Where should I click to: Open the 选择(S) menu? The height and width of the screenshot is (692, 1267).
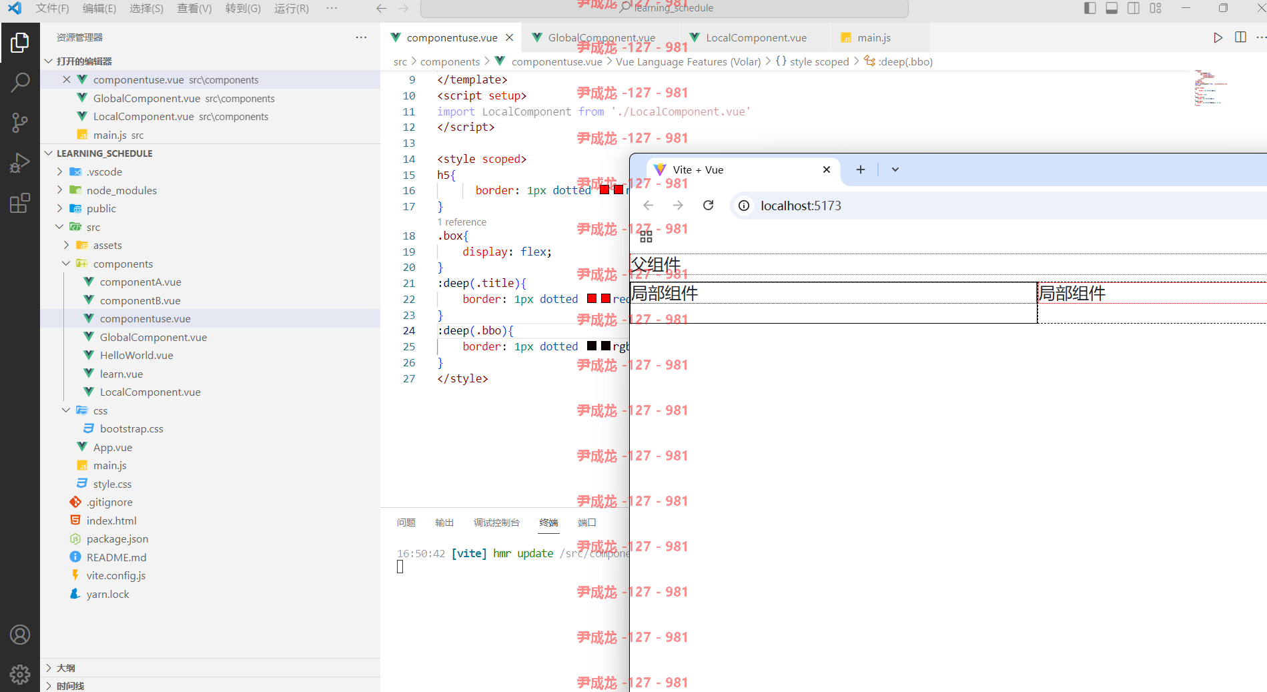(x=146, y=8)
